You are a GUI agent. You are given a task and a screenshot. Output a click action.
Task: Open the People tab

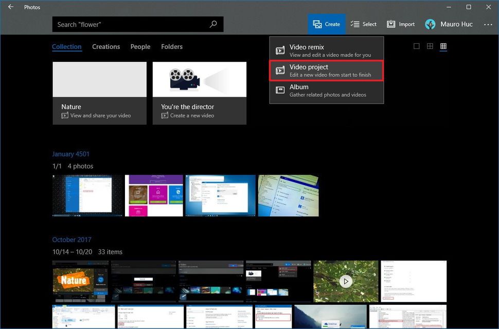click(x=140, y=46)
